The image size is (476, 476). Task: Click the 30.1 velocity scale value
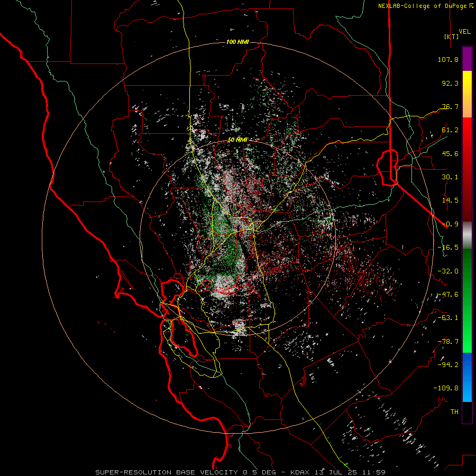pos(450,177)
